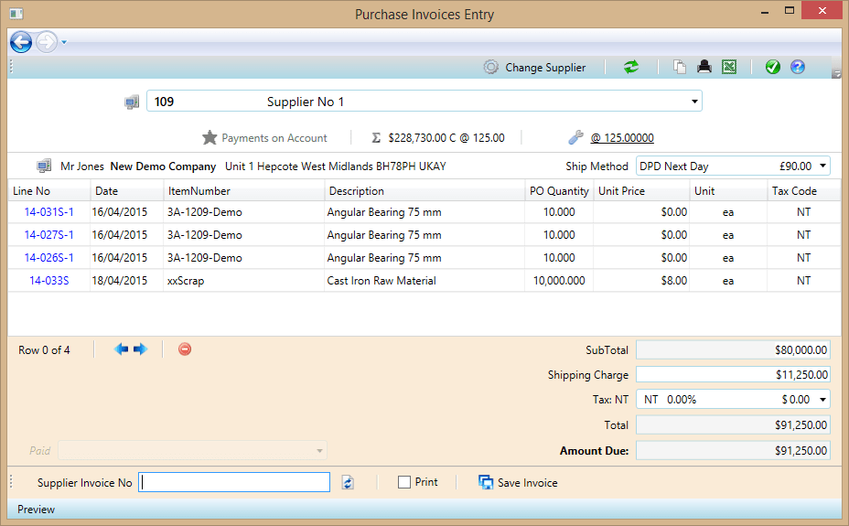Click the window app icon in title bar

pyautogui.click(x=16, y=14)
